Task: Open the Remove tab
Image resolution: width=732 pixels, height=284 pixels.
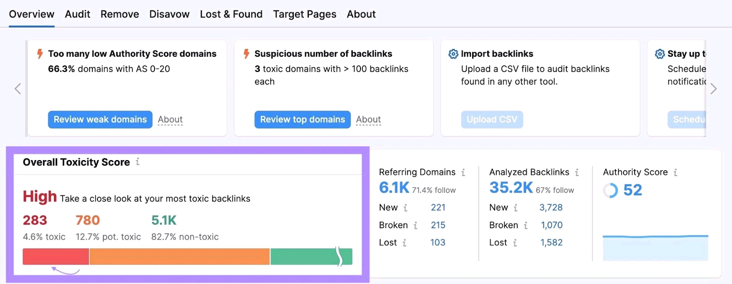Action: (120, 14)
